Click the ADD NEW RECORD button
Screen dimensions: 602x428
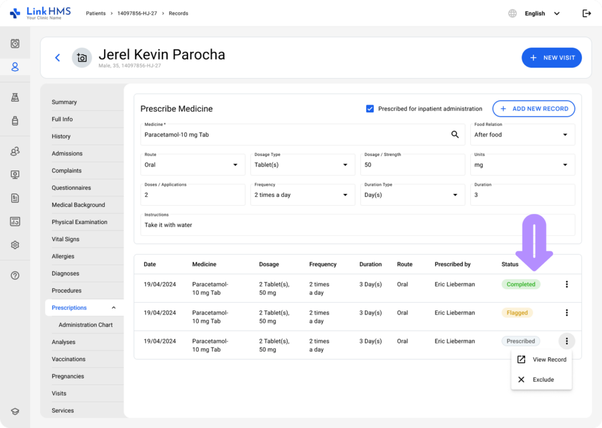pyautogui.click(x=533, y=109)
